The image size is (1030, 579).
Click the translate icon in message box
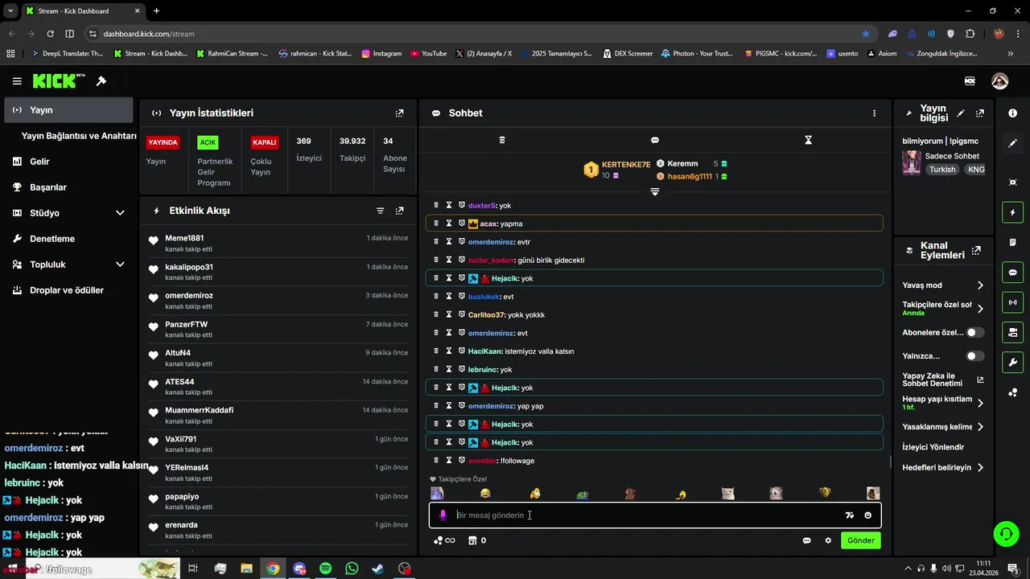click(849, 515)
